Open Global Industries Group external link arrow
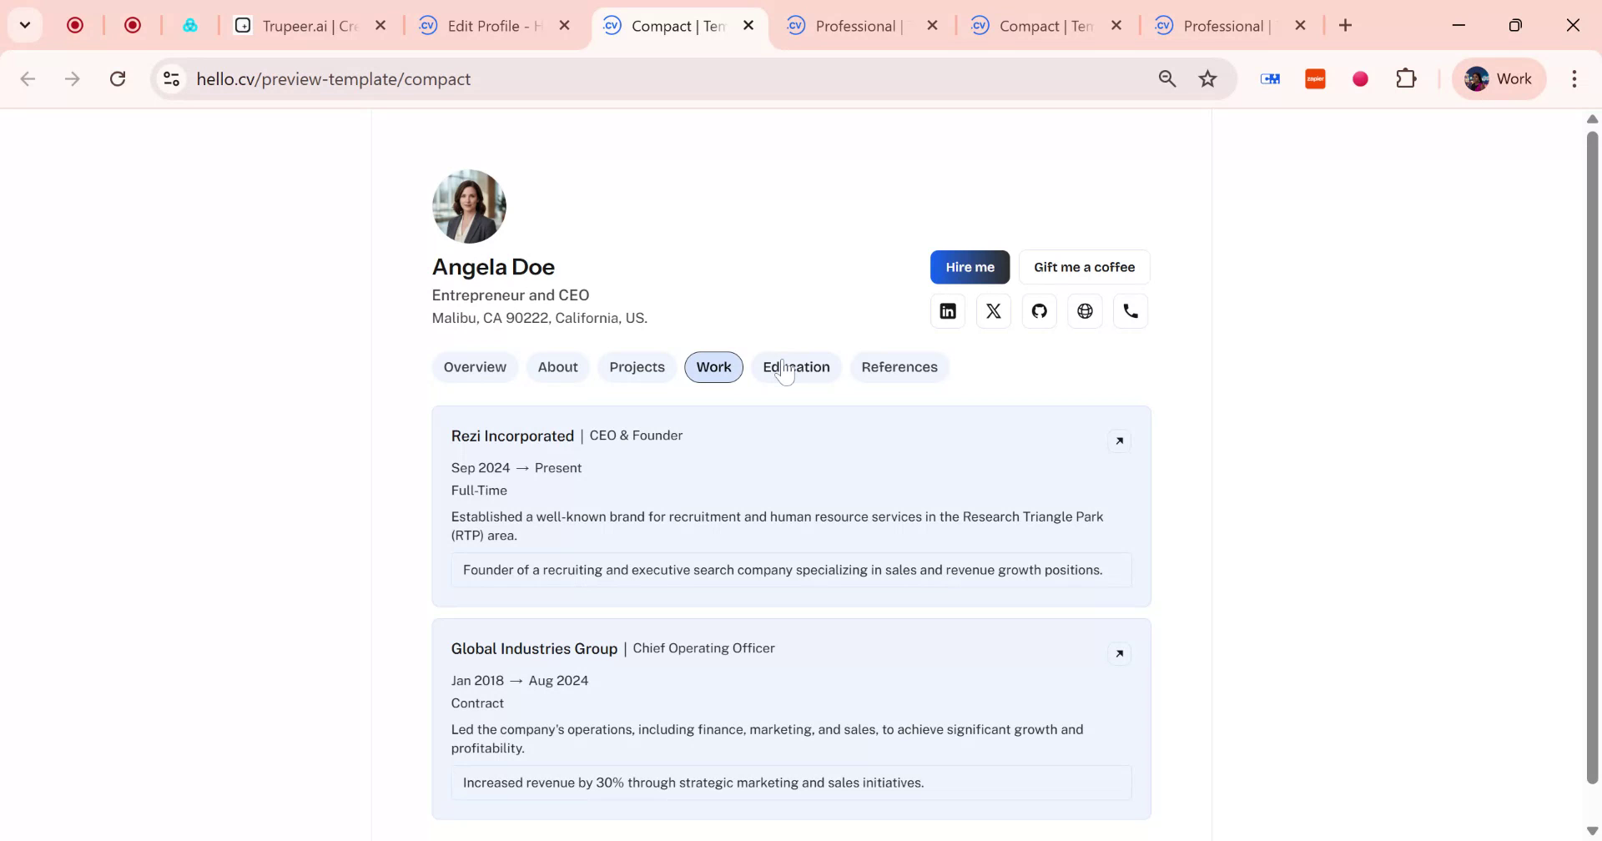 coord(1120,653)
